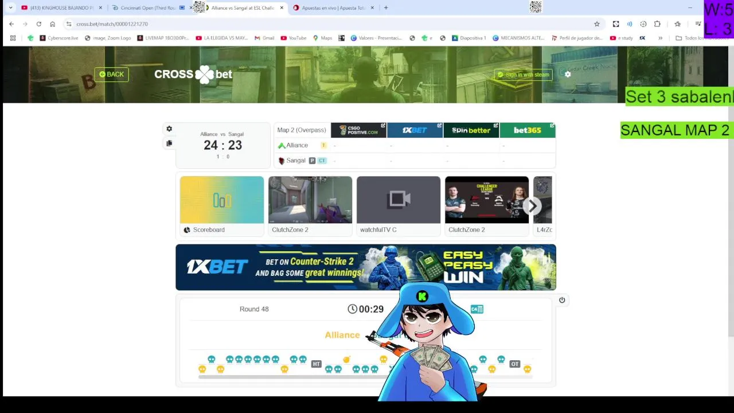Click the Round 48 label
This screenshot has height=413, width=734.
254,309
